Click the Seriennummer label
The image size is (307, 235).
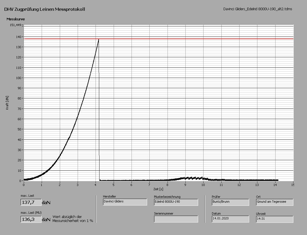pos(164,213)
